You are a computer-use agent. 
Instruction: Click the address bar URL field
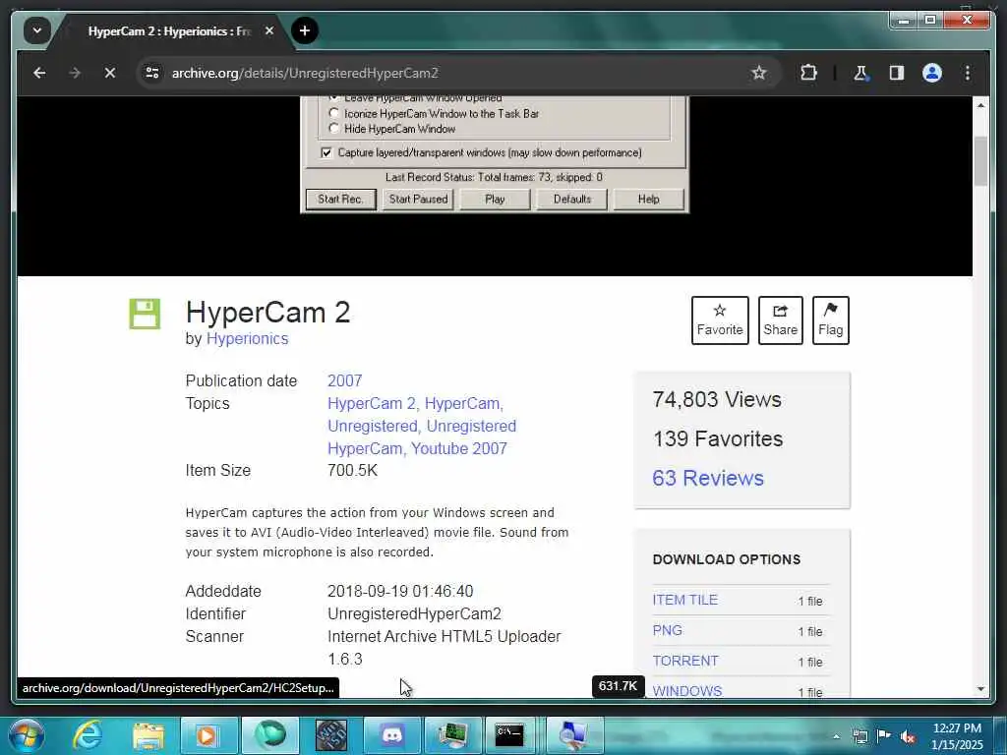point(449,73)
